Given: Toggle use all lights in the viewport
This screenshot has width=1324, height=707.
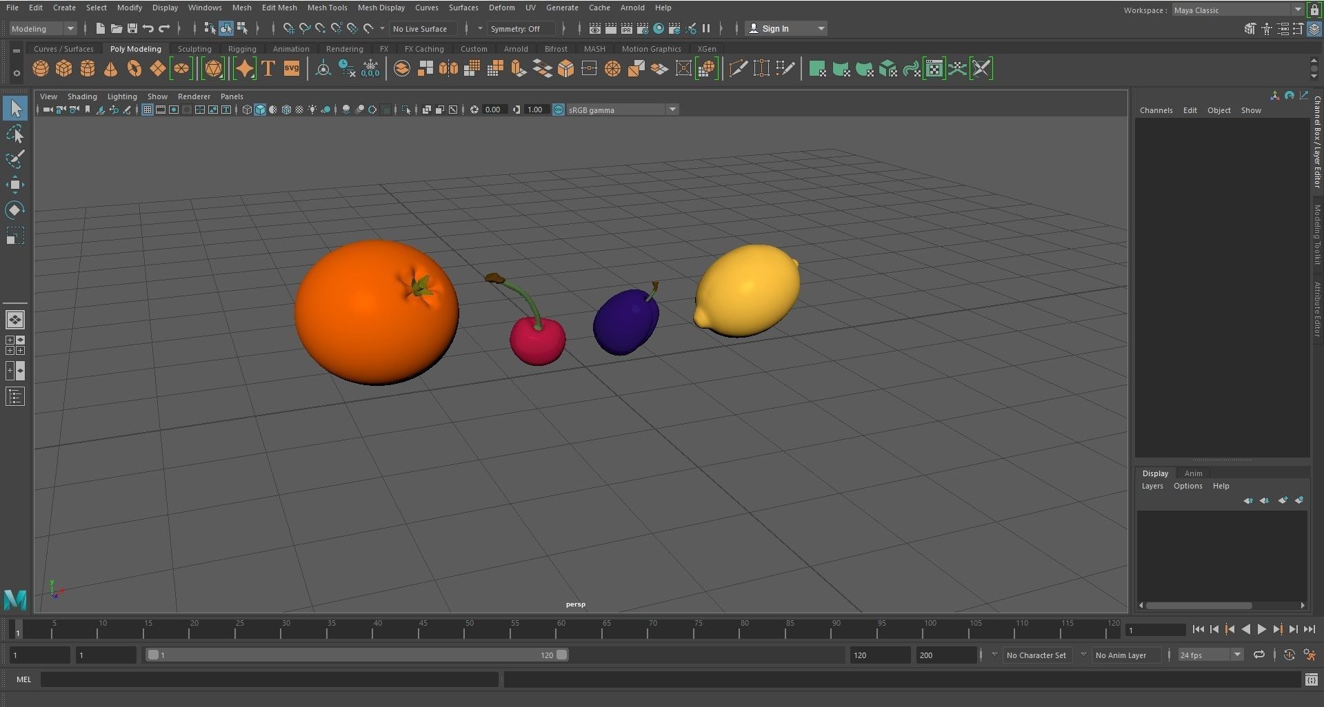Looking at the screenshot, I should 312,110.
